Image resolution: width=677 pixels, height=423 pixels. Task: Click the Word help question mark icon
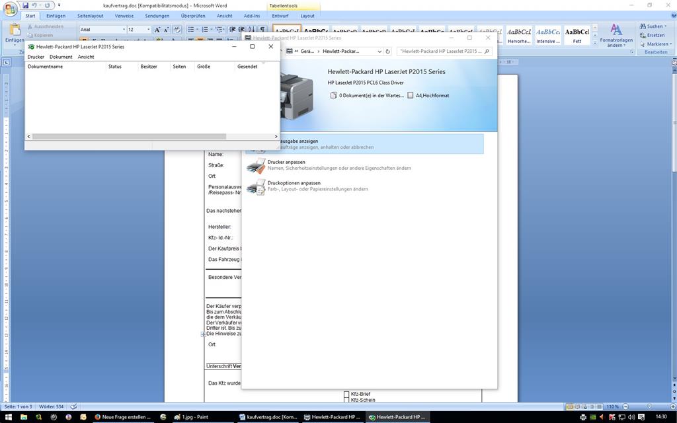[673, 16]
